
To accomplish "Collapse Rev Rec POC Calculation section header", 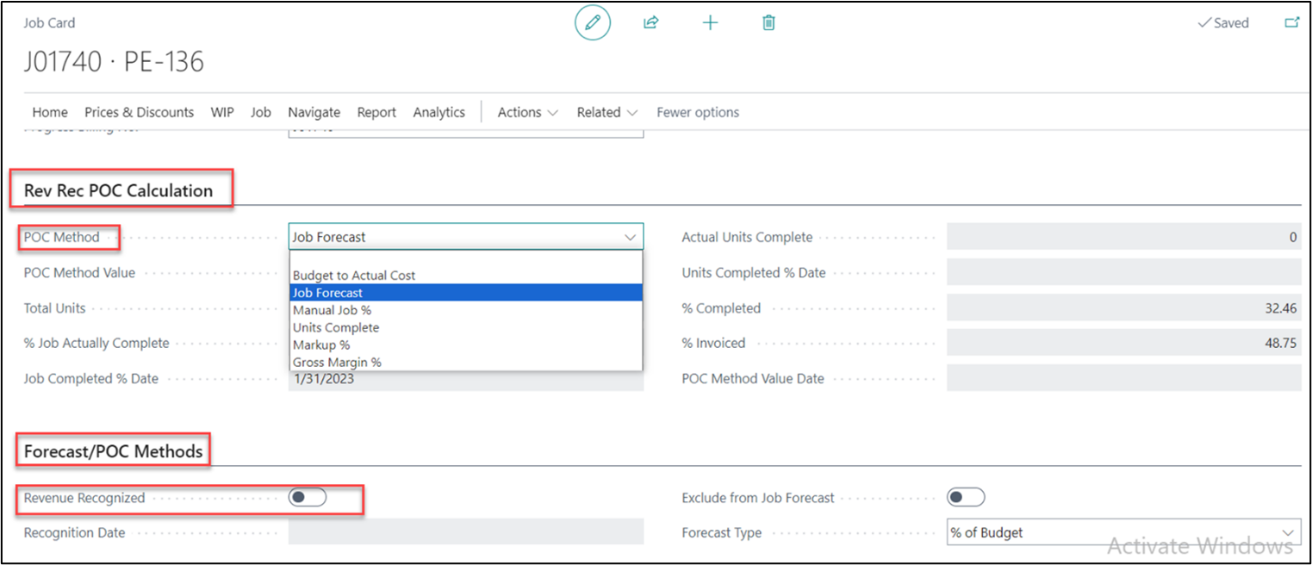I will [x=118, y=190].
